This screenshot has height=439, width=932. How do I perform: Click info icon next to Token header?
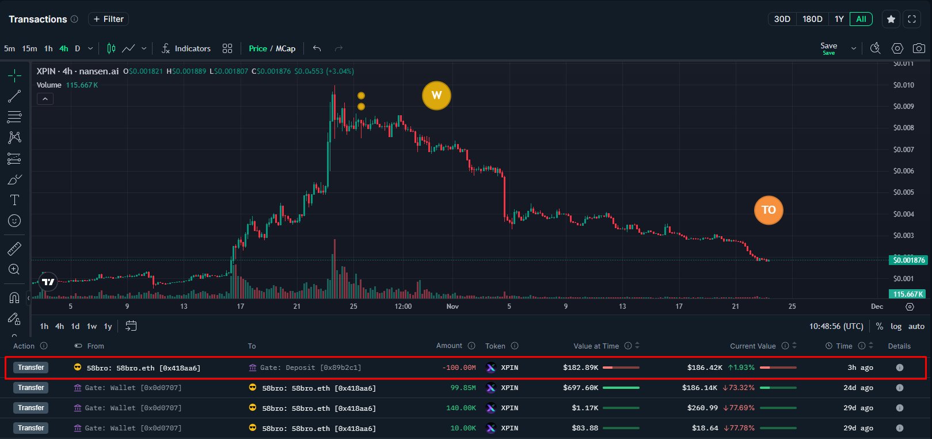[515, 346]
